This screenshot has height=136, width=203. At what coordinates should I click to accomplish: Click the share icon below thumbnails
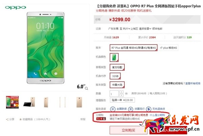coord(7,119)
